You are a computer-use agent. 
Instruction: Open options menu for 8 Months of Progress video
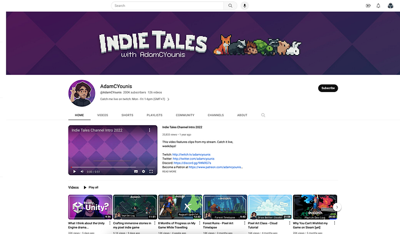click(x=200, y=223)
